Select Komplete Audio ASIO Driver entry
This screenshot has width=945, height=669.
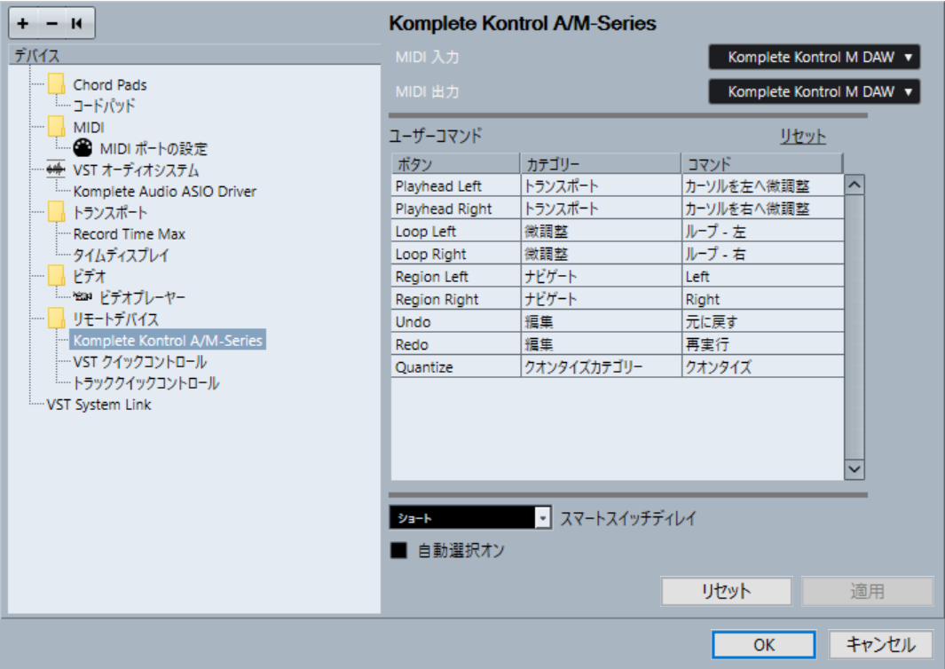click(164, 191)
